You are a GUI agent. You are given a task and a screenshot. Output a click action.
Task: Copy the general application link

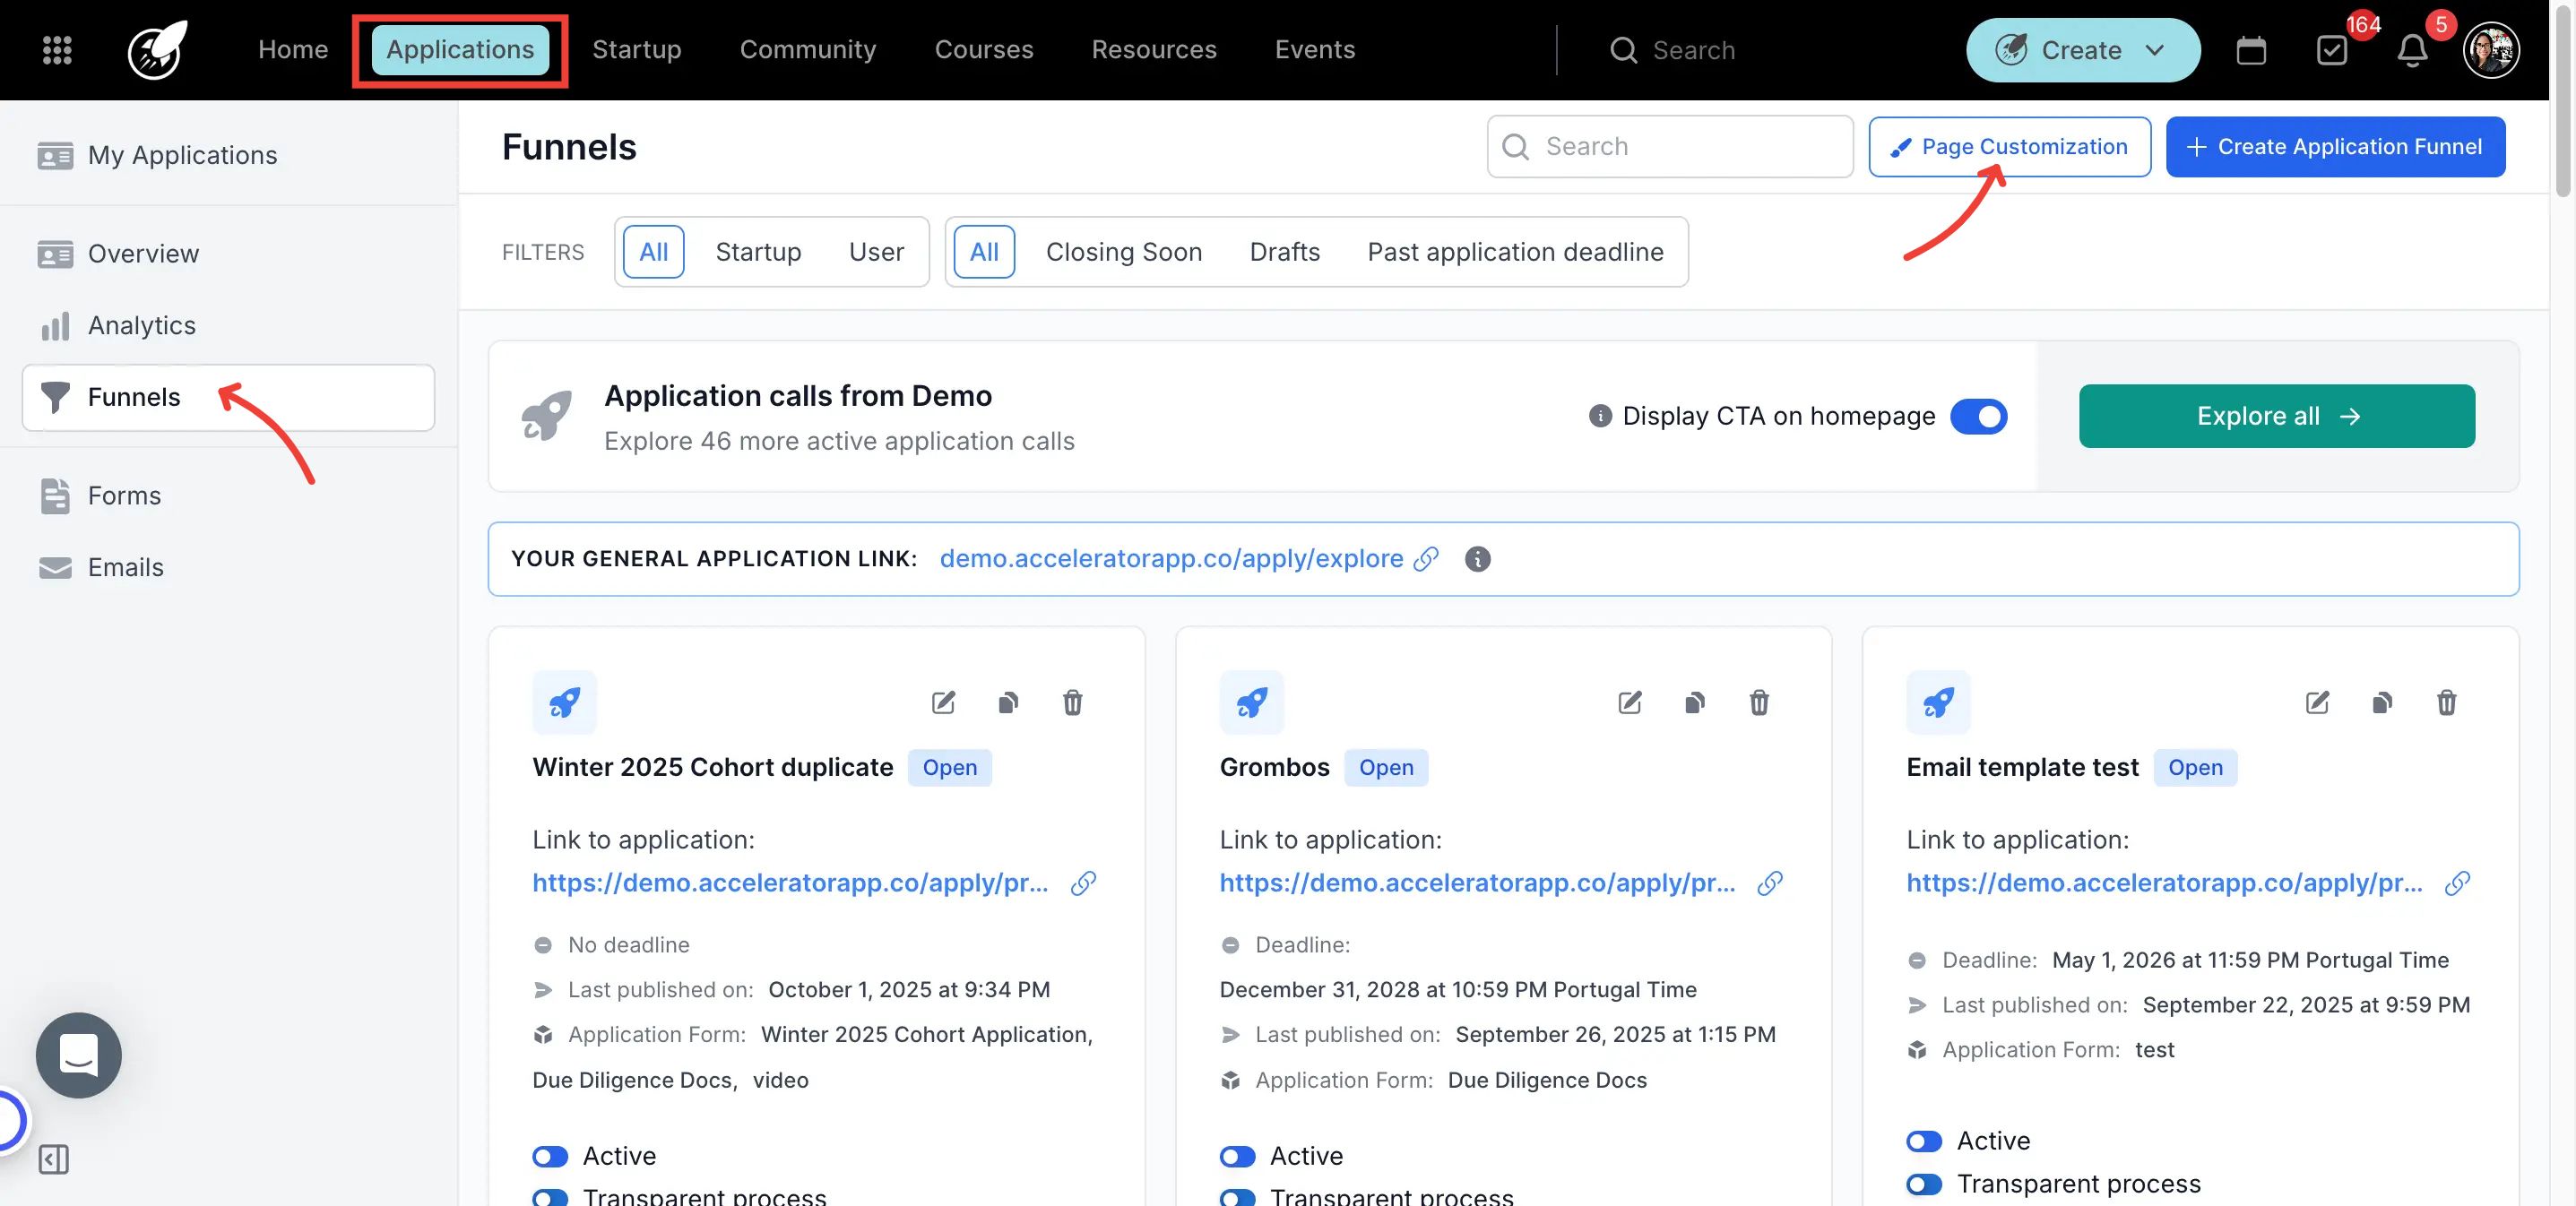[1426, 559]
